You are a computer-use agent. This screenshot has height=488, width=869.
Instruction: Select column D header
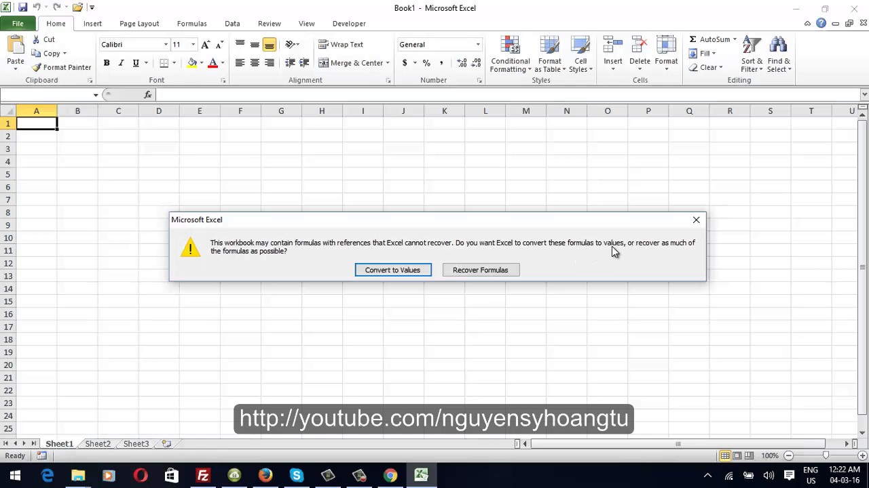159,110
